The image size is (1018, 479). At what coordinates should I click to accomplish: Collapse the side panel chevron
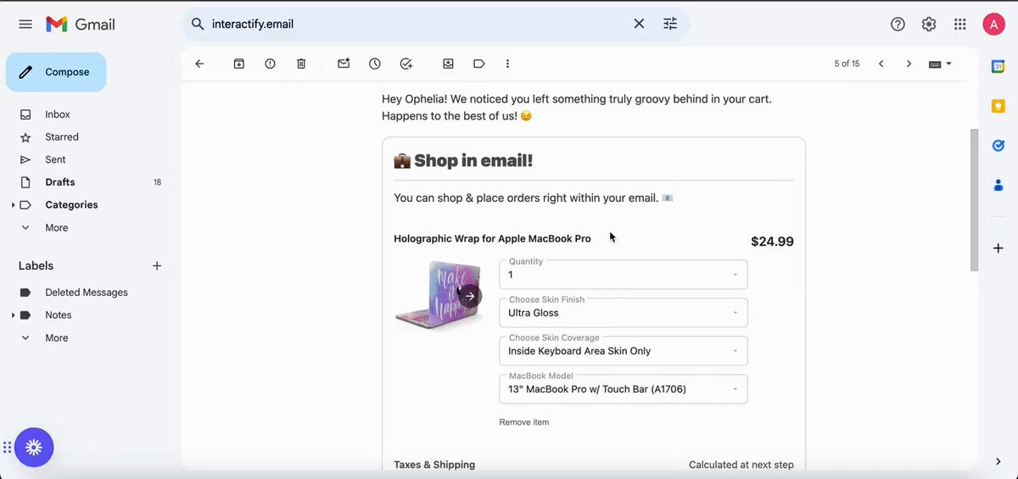pos(998,461)
